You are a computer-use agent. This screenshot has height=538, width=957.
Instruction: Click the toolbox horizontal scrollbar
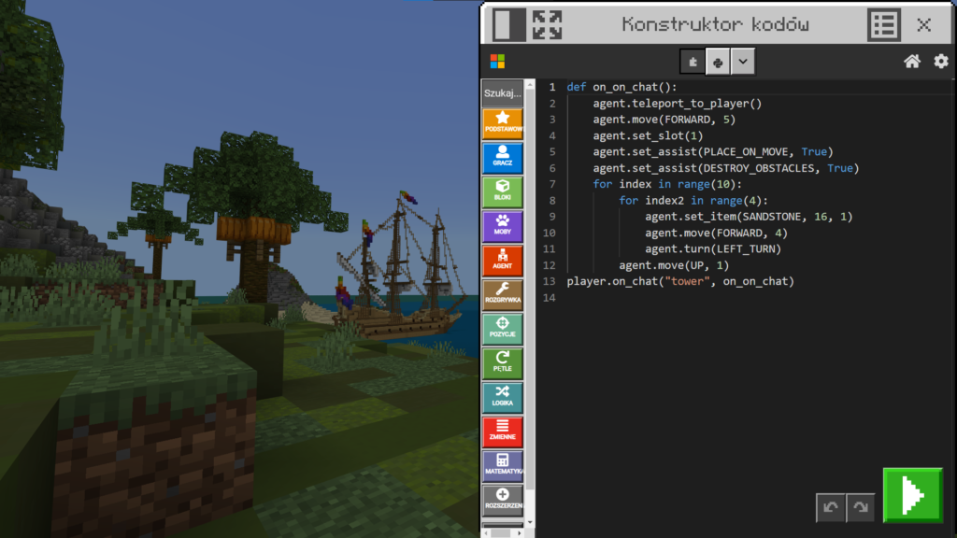[x=502, y=533]
